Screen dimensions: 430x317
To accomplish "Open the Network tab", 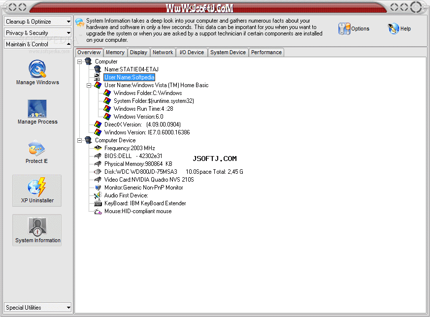I will coord(163,52).
